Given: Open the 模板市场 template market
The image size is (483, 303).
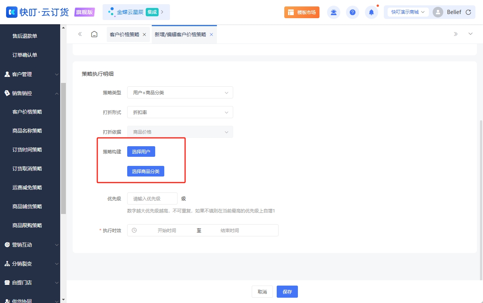Looking at the screenshot, I should (x=302, y=12).
